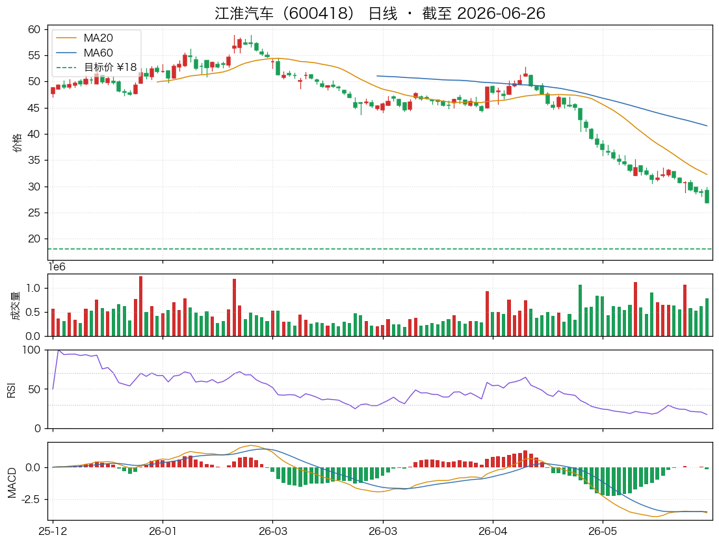
Task: Click the price axis value 20
Action: click(x=34, y=239)
